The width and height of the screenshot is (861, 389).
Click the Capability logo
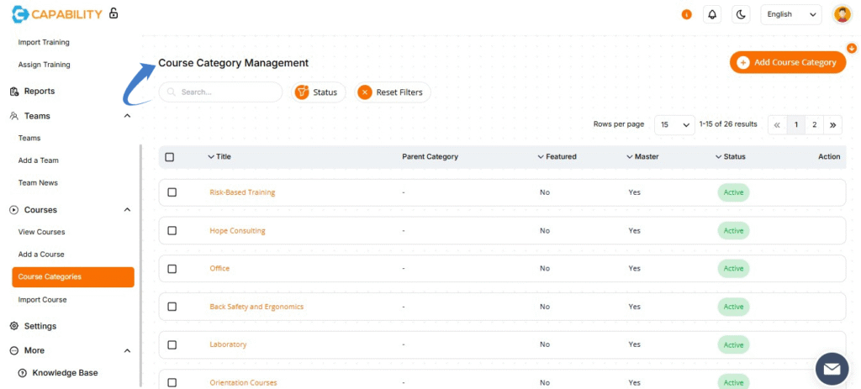tap(56, 14)
